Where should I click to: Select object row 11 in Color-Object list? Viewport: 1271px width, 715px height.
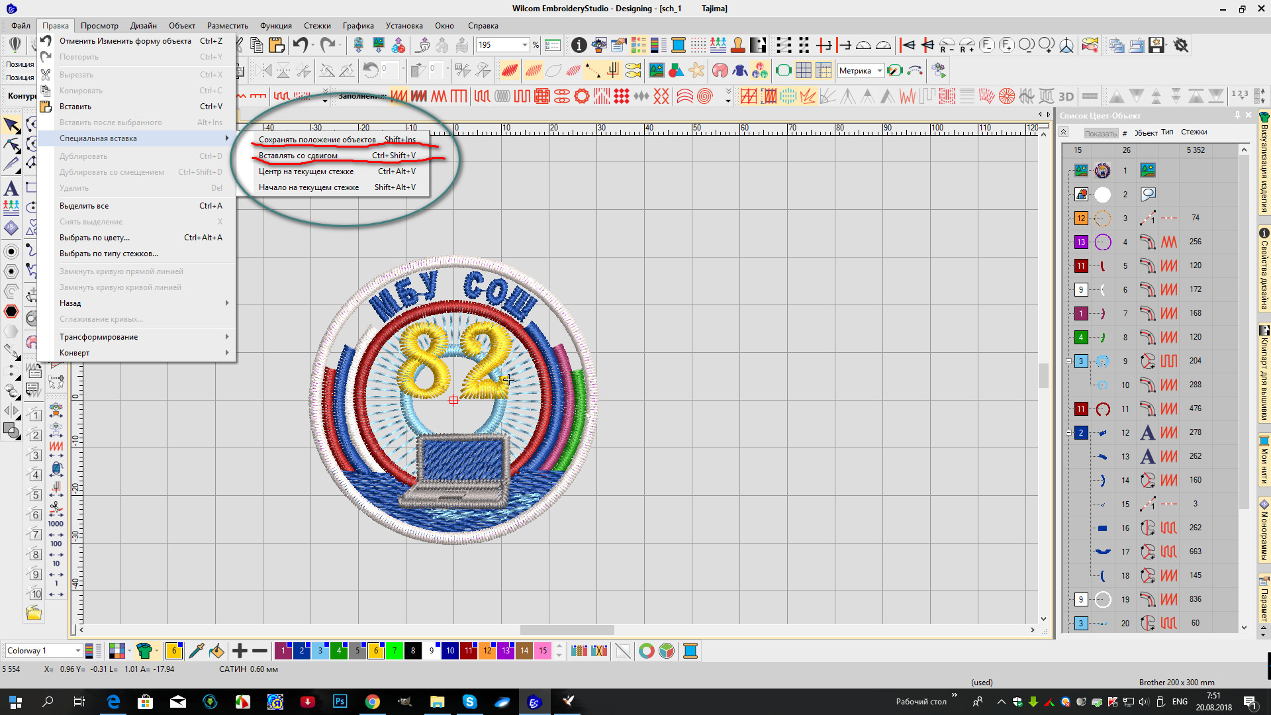(x=1125, y=408)
